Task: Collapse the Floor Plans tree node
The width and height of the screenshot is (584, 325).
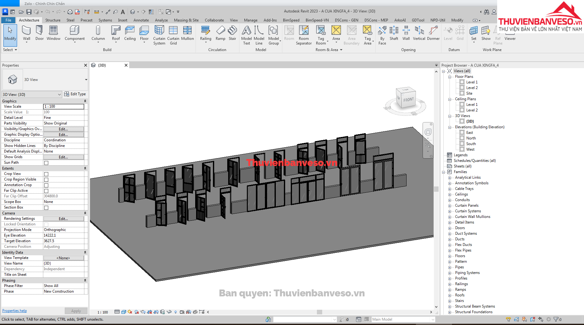Action: coord(450,77)
